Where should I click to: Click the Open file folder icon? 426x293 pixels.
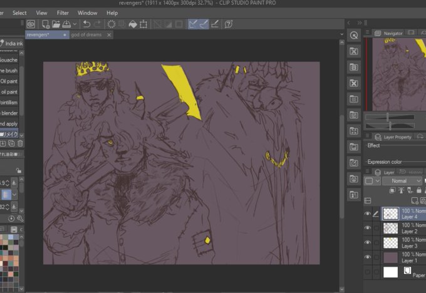(x=56, y=24)
